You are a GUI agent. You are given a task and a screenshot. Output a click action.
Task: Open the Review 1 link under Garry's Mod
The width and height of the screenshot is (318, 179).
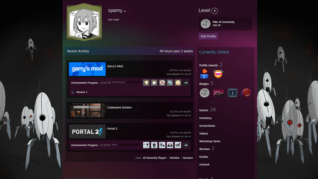82,92
